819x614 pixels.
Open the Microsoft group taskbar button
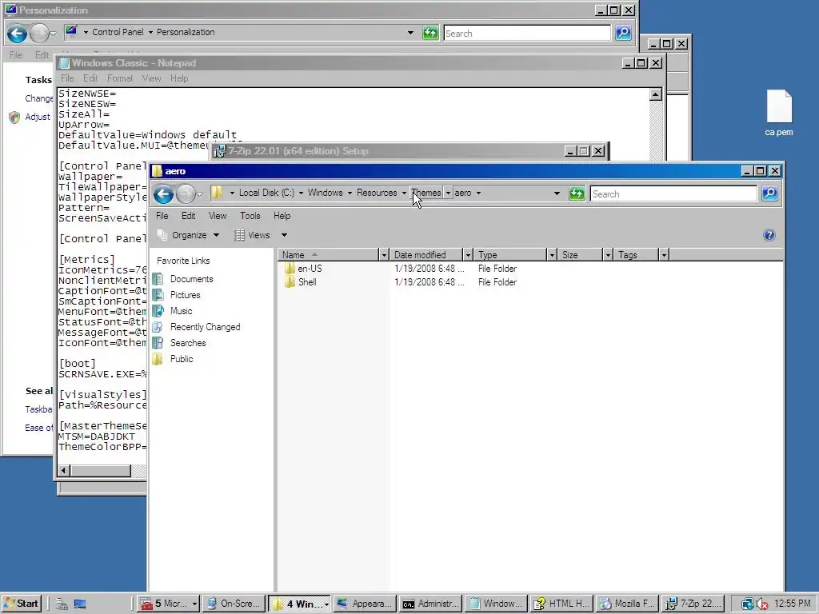[168, 604]
